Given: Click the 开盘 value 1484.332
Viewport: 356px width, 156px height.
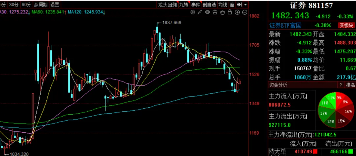Looking at the screenshot, I should coord(345,34).
